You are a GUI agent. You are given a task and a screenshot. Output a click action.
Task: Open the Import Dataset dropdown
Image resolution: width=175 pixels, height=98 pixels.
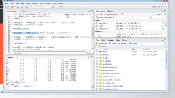pyautogui.click(x=111, y=14)
